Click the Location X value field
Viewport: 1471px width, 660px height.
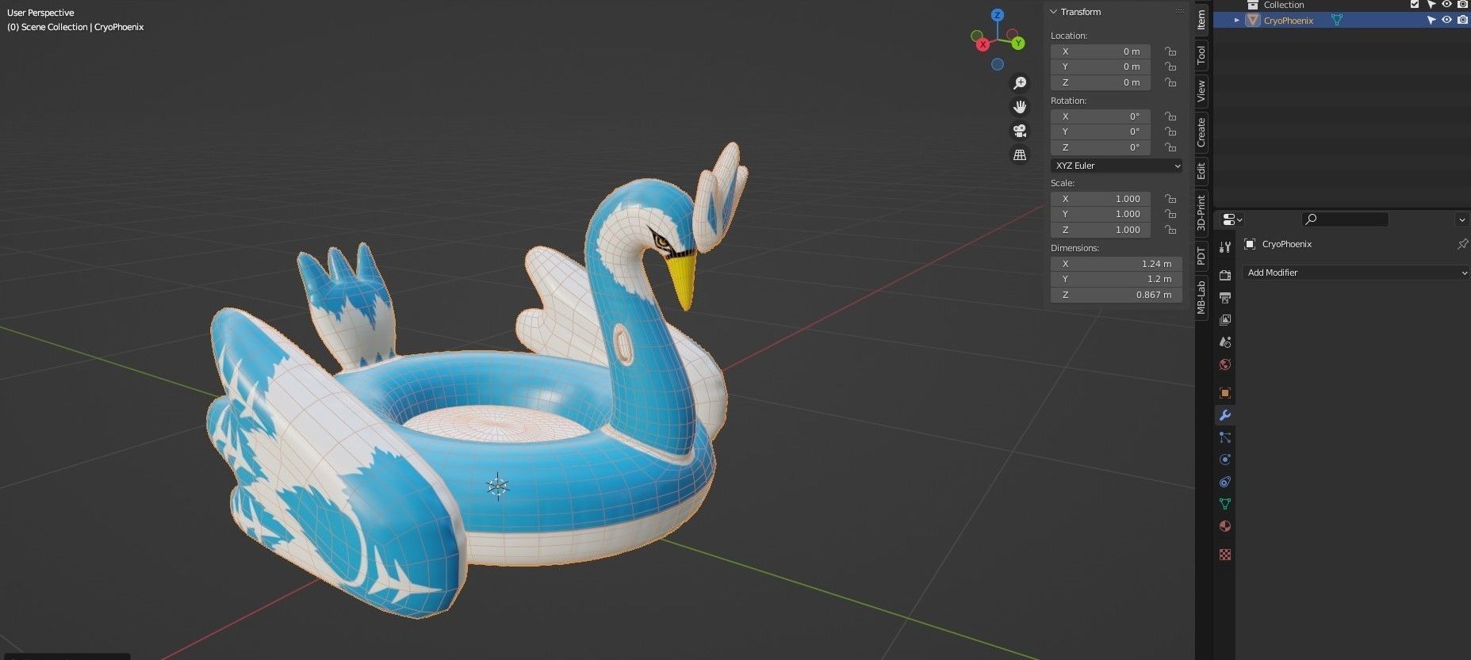click(1101, 52)
